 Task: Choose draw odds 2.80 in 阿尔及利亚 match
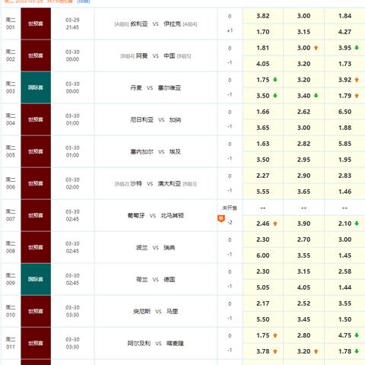click(303, 335)
